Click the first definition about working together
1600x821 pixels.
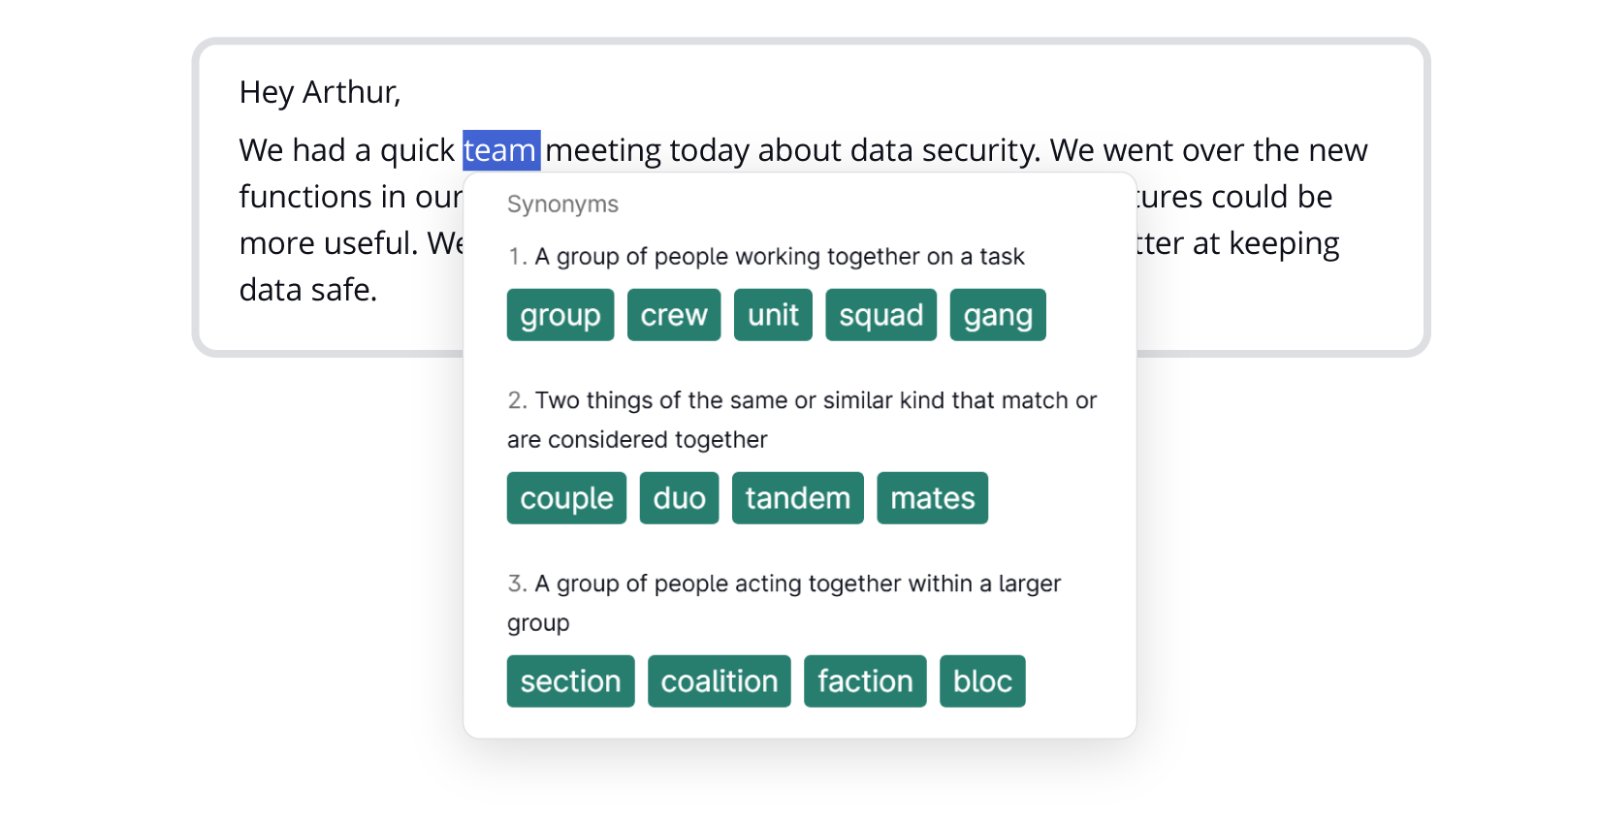pos(779,257)
